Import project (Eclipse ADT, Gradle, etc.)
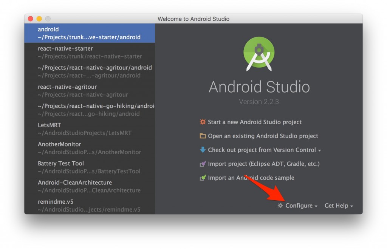 coord(263,164)
